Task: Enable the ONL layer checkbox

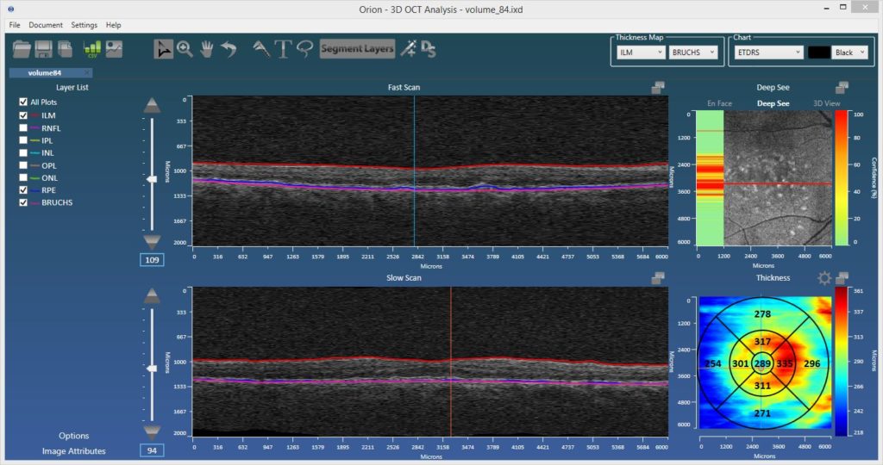Action: pyautogui.click(x=23, y=177)
